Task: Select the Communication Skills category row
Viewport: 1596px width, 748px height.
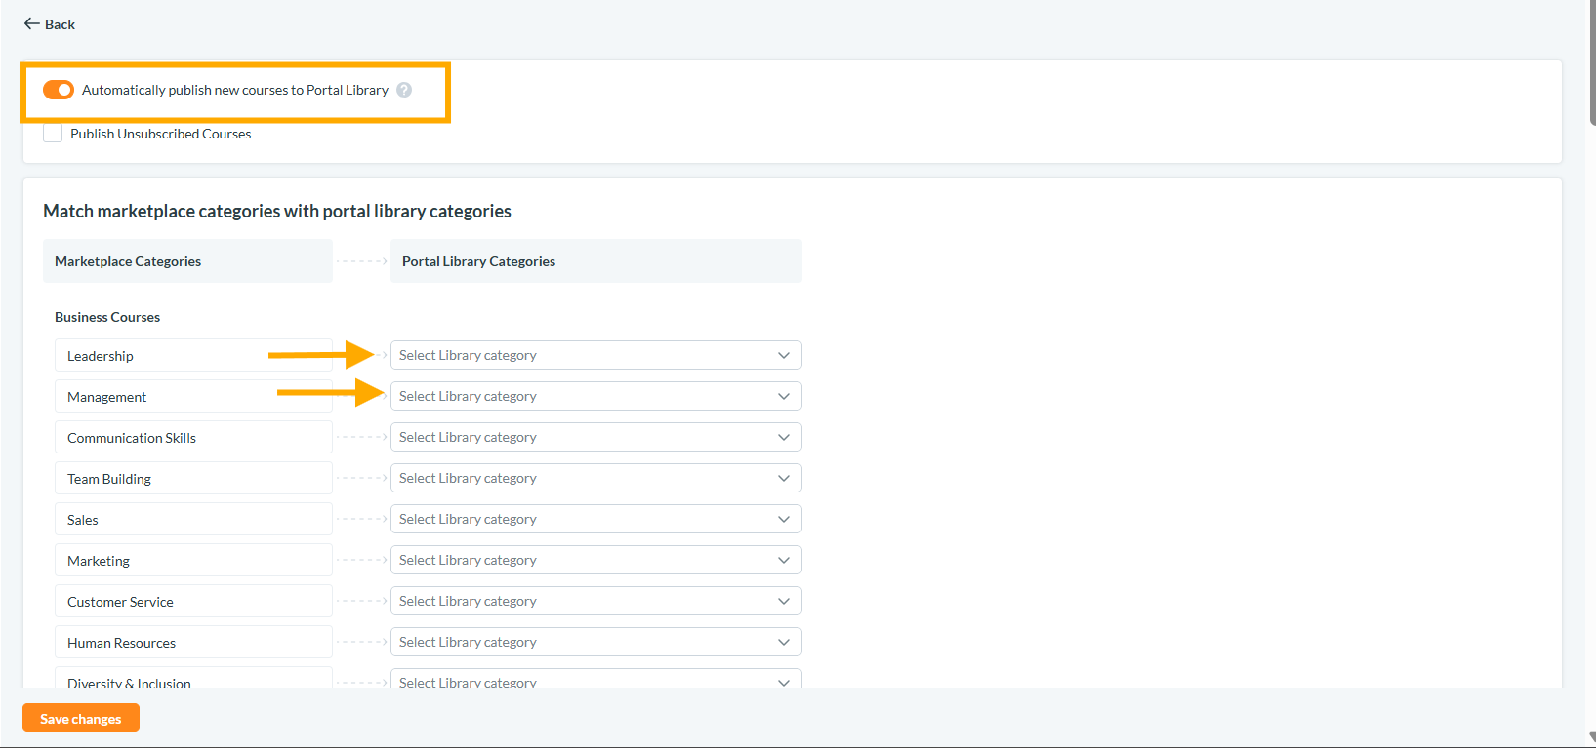Action: coord(193,437)
